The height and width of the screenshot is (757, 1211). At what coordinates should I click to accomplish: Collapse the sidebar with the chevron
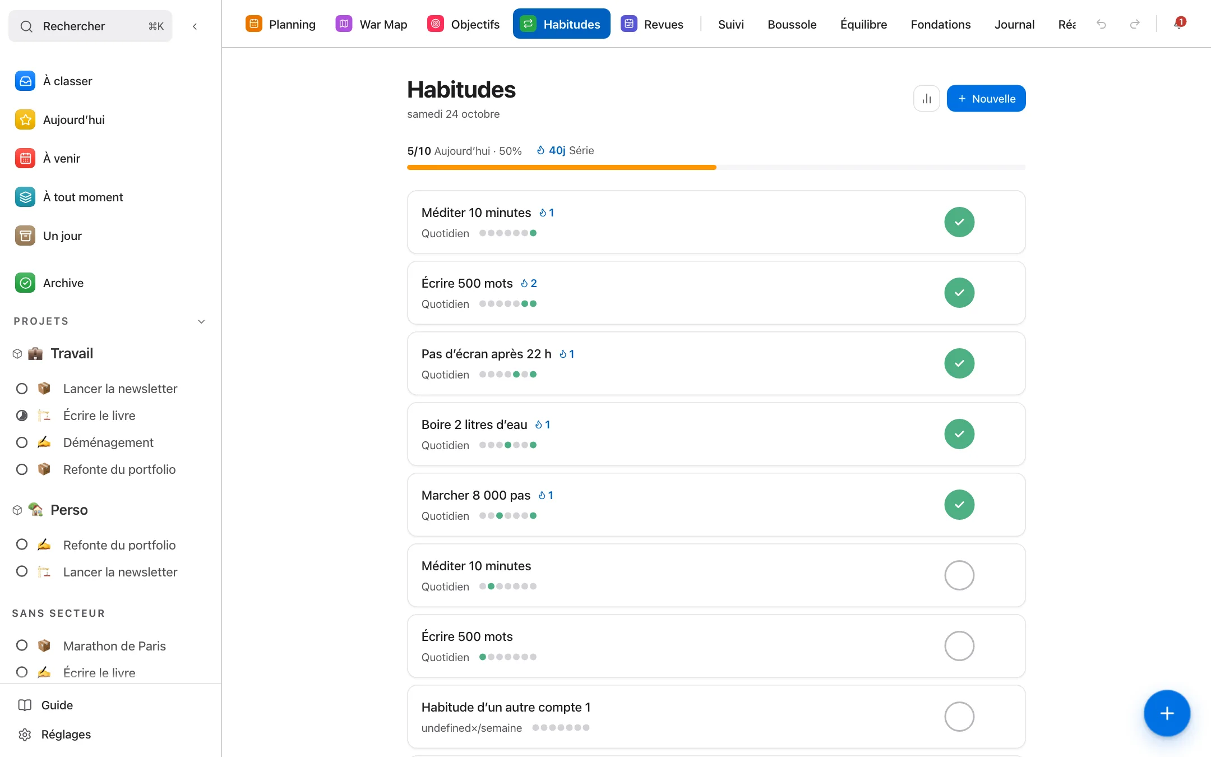(x=195, y=26)
